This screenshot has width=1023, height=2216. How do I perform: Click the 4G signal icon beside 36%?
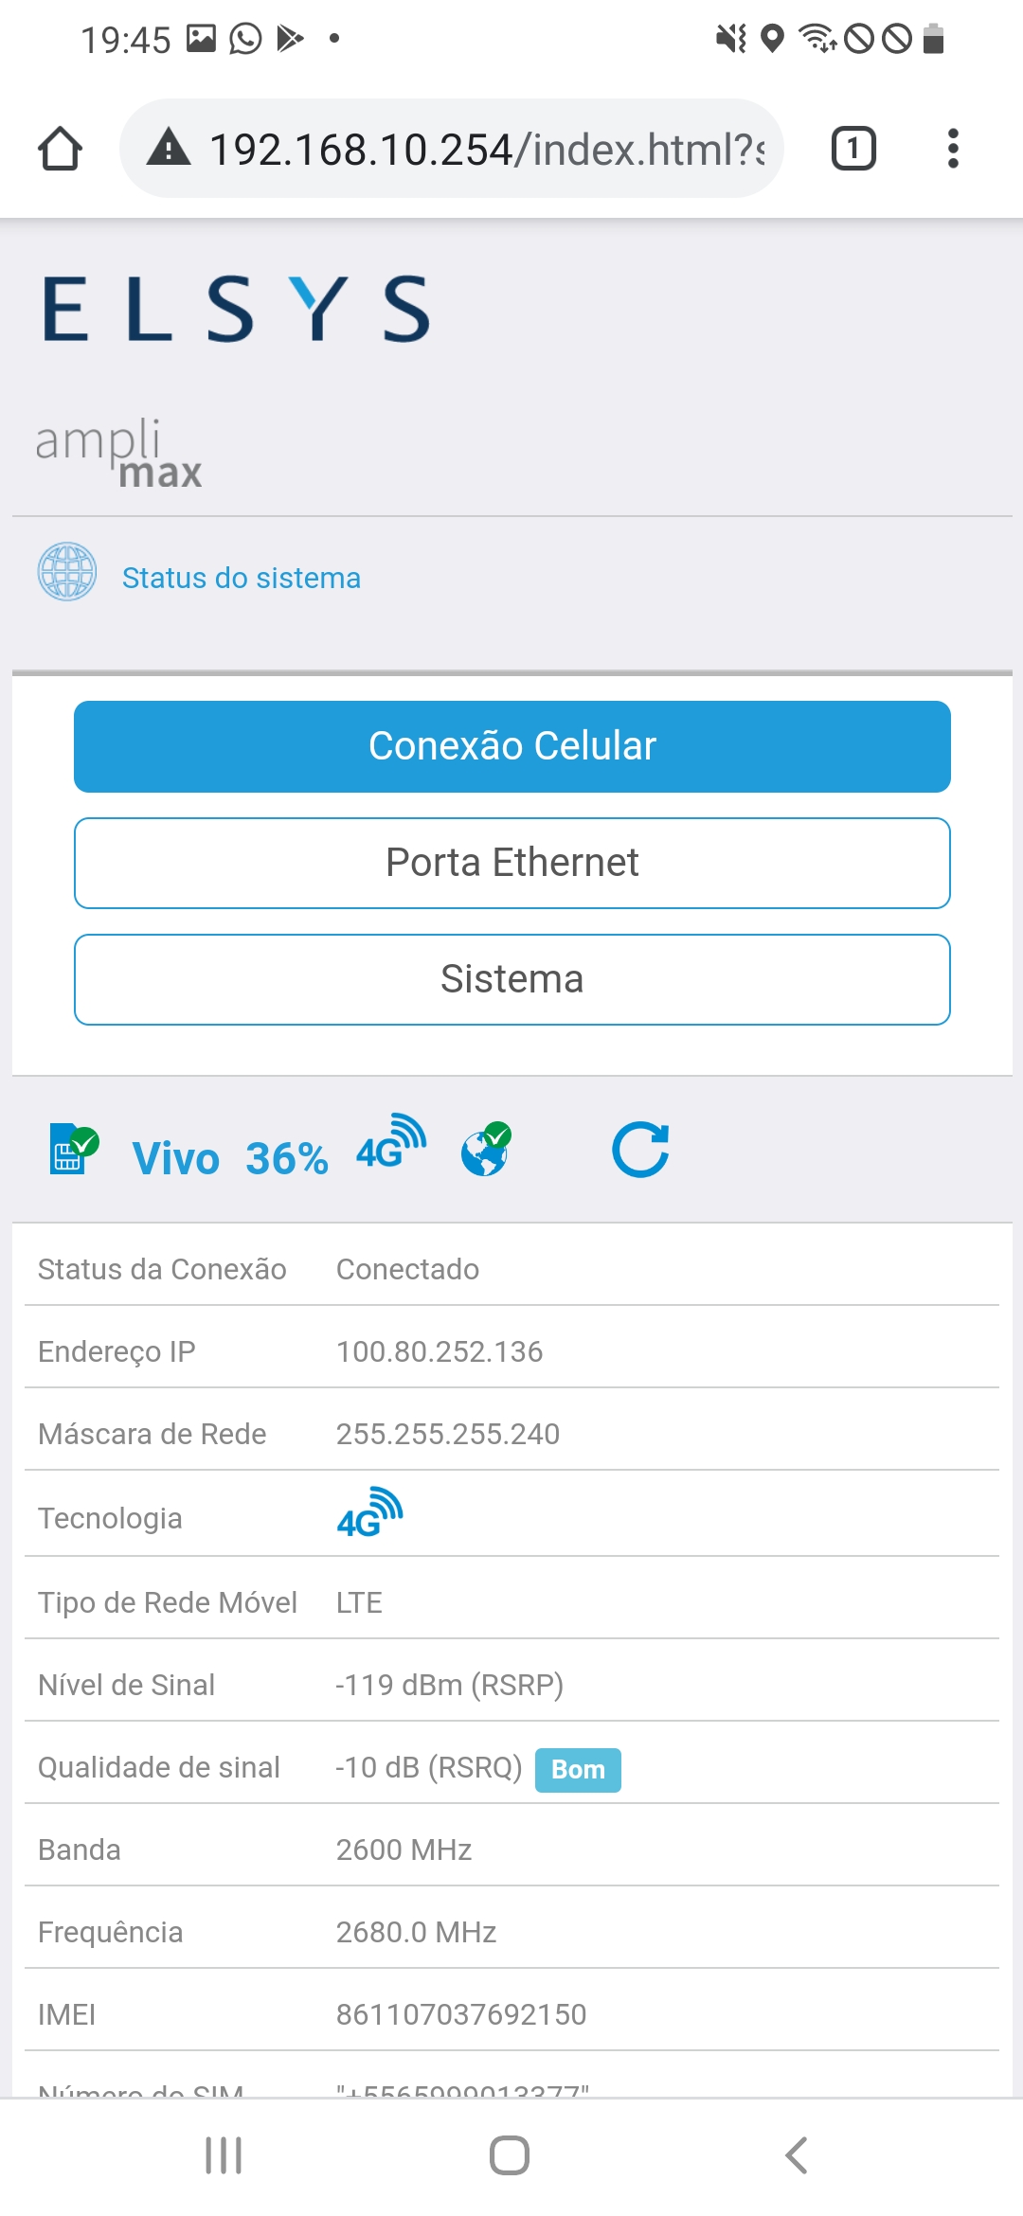390,1144
